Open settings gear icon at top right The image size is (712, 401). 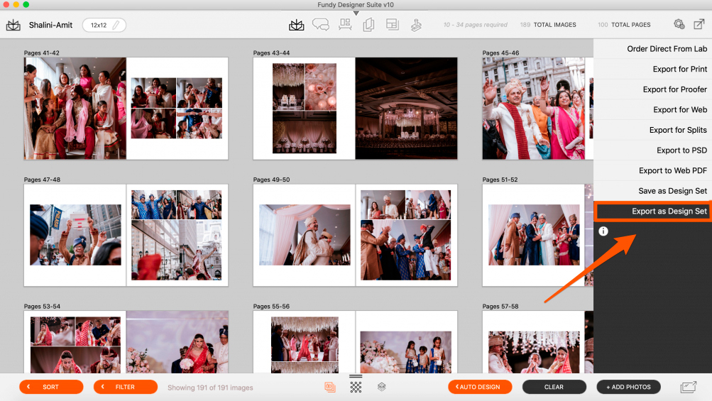tap(679, 25)
